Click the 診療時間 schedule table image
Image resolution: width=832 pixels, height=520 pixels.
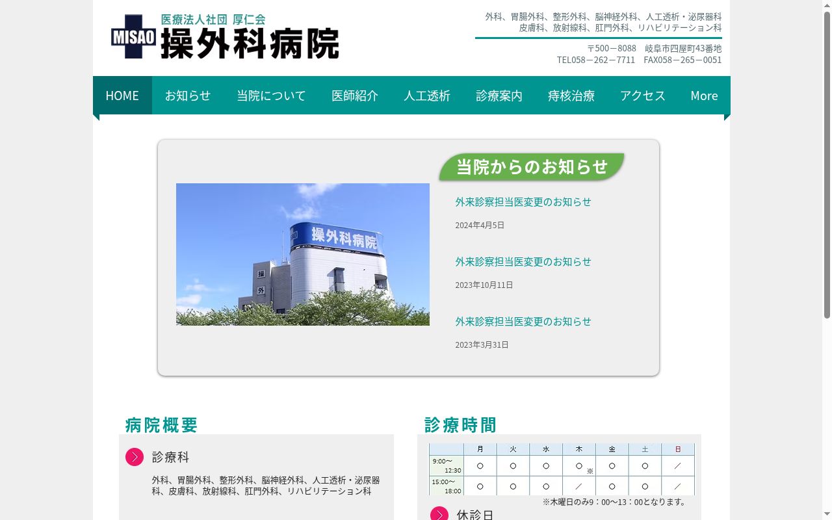tap(562, 469)
